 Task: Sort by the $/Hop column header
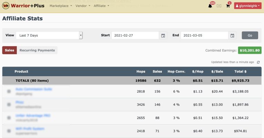(198, 71)
